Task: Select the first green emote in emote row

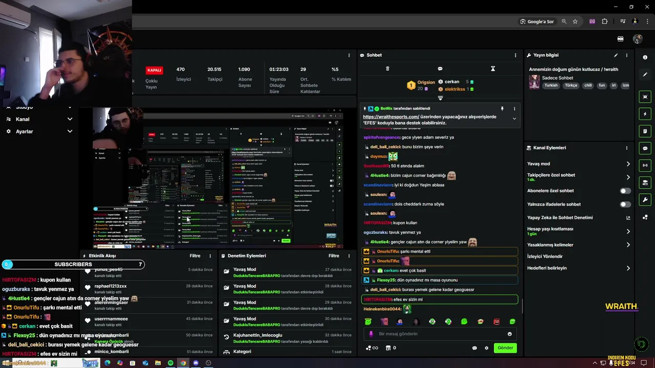Action: 368,321
